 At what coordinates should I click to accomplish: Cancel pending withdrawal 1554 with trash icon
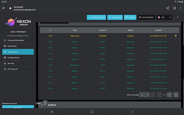click(175, 36)
